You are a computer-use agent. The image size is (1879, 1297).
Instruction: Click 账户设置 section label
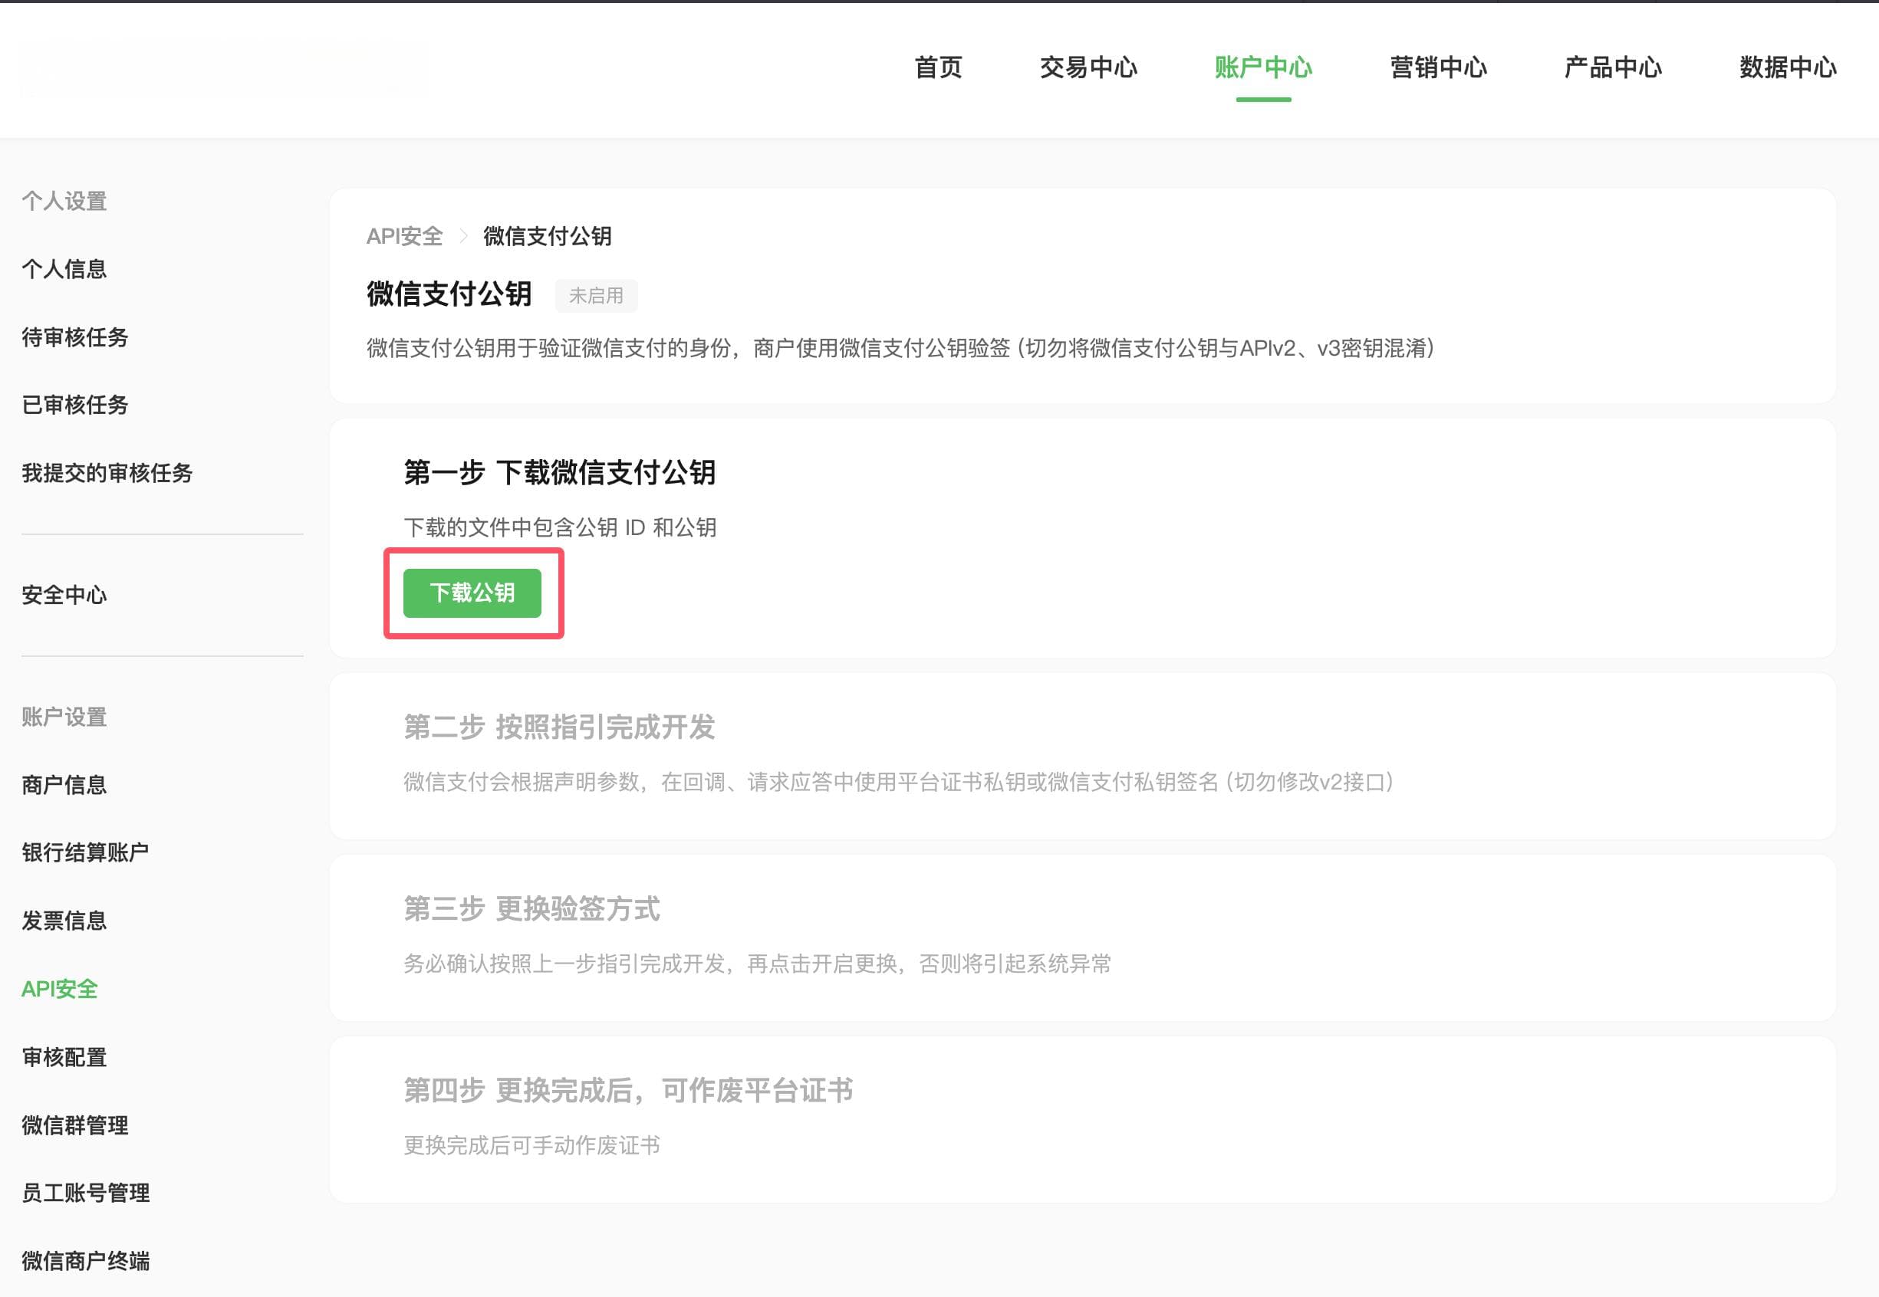[64, 717]
